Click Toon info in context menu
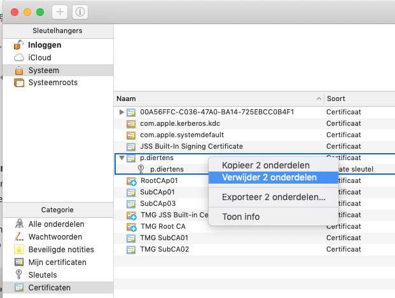The image size is (395, 298). pos(240,217)
